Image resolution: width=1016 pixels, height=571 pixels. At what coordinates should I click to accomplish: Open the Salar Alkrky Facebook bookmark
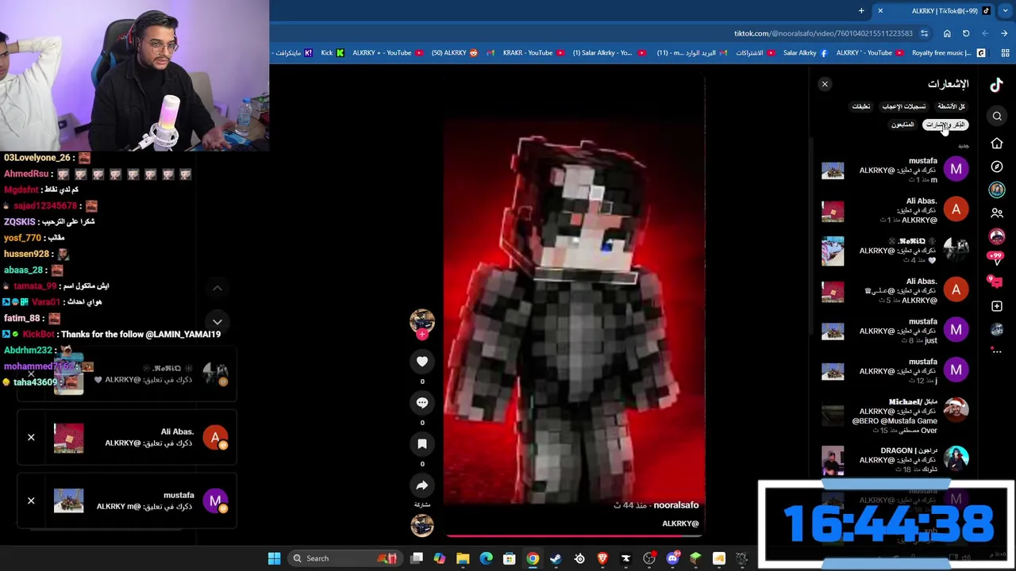pyautogui.click(x=805, y=53)
